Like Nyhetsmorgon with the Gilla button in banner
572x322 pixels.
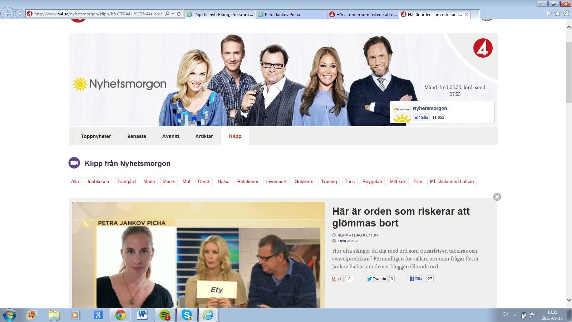tap(421, 117)
